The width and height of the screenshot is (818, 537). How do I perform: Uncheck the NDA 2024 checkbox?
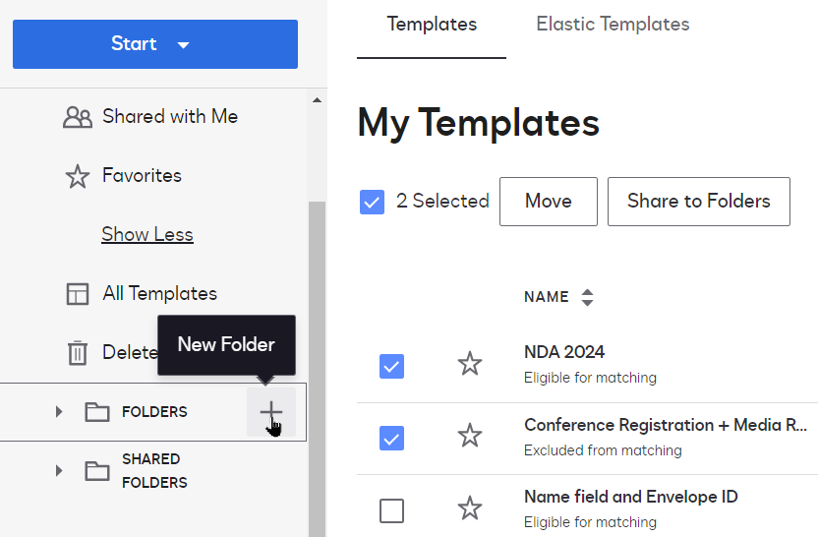(391, 366)
